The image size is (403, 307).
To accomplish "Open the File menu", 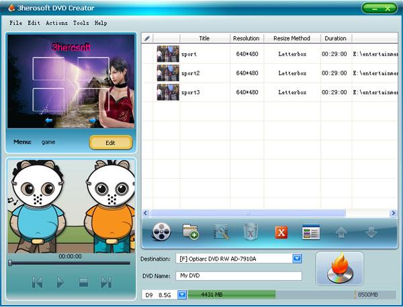I will (x=15, y=23).
